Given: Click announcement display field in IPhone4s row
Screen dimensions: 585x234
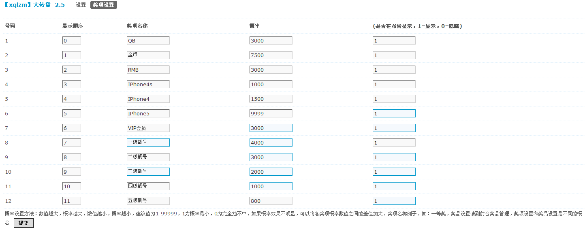Looking at the screenshot, I should [394, 84].
